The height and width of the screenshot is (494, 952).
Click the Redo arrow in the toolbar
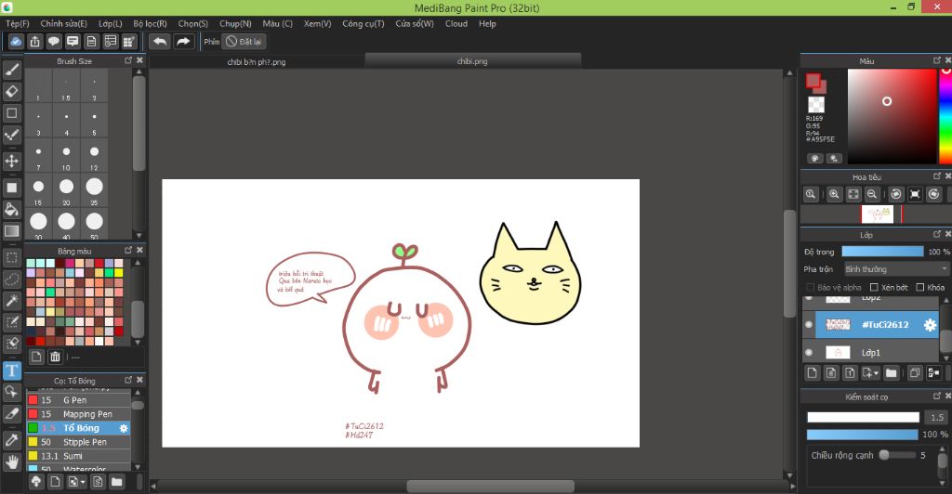point(183,41)
